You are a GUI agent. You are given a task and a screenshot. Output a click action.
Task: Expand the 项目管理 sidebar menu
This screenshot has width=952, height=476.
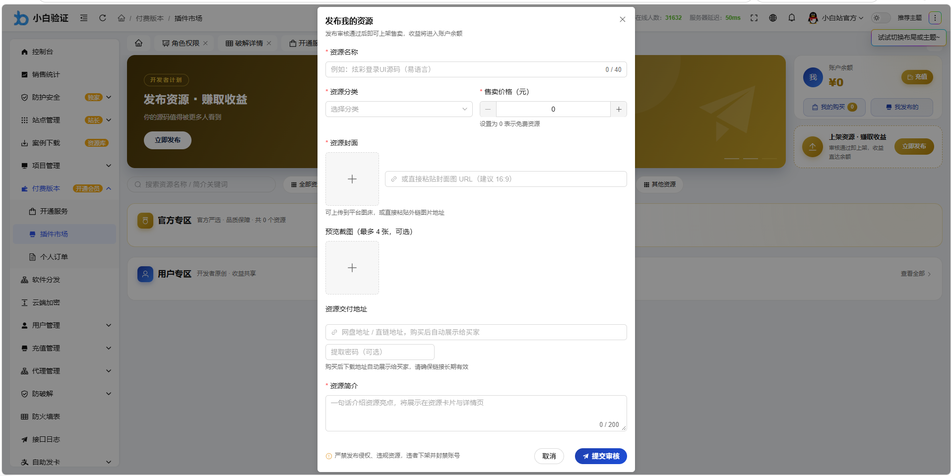click(64, 166)
